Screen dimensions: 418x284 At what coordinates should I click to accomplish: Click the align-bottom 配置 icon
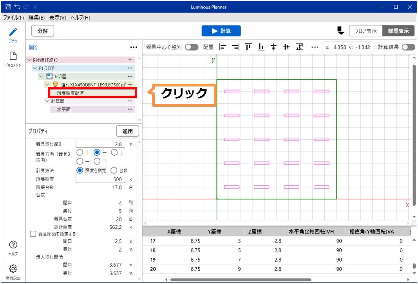[261, 47]
